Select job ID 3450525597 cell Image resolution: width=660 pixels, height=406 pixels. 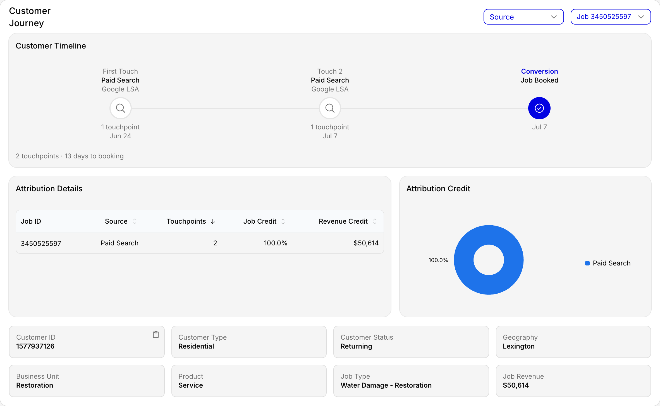click(41, 243)
